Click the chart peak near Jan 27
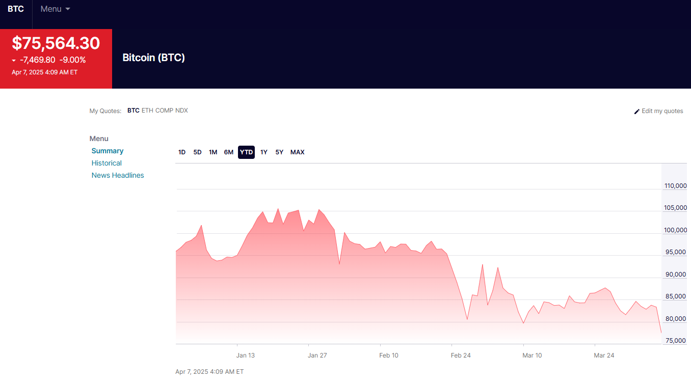Viewport: 691px width, 384px height. pyautogui.click(x=319, y=210)
